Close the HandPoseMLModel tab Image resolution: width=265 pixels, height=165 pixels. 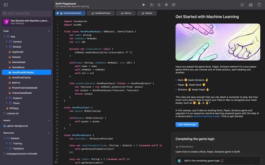point(57,13)
